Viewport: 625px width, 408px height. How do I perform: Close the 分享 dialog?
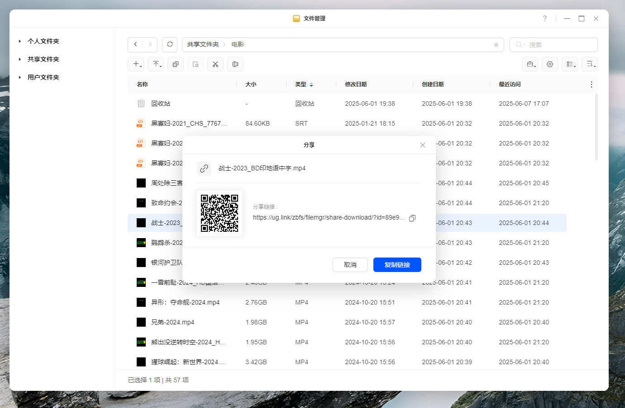(423, 145)
